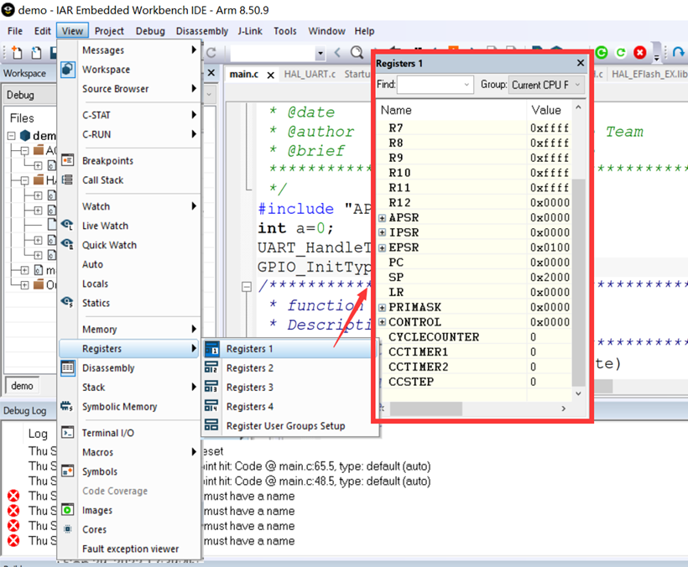Open the Images window entry
Image resolution: width=688 pixels, height=567 pixels.
point(96,510)
